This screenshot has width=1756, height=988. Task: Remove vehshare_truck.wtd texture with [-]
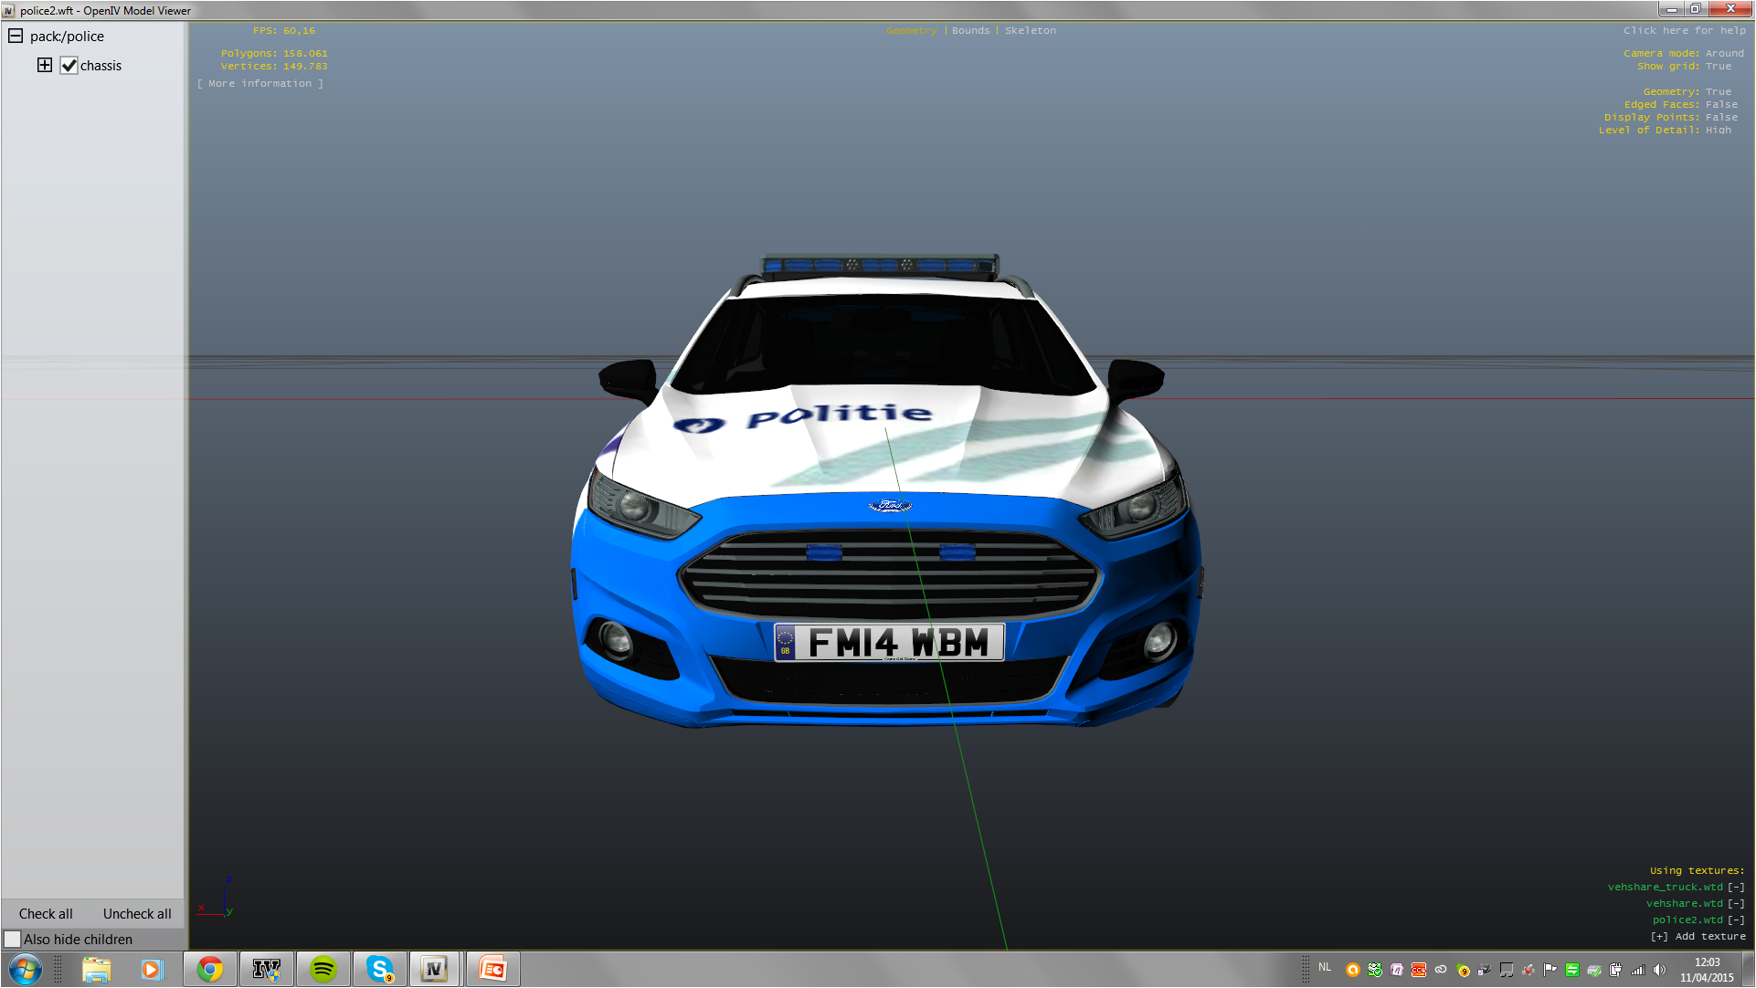coord(1736,888)
